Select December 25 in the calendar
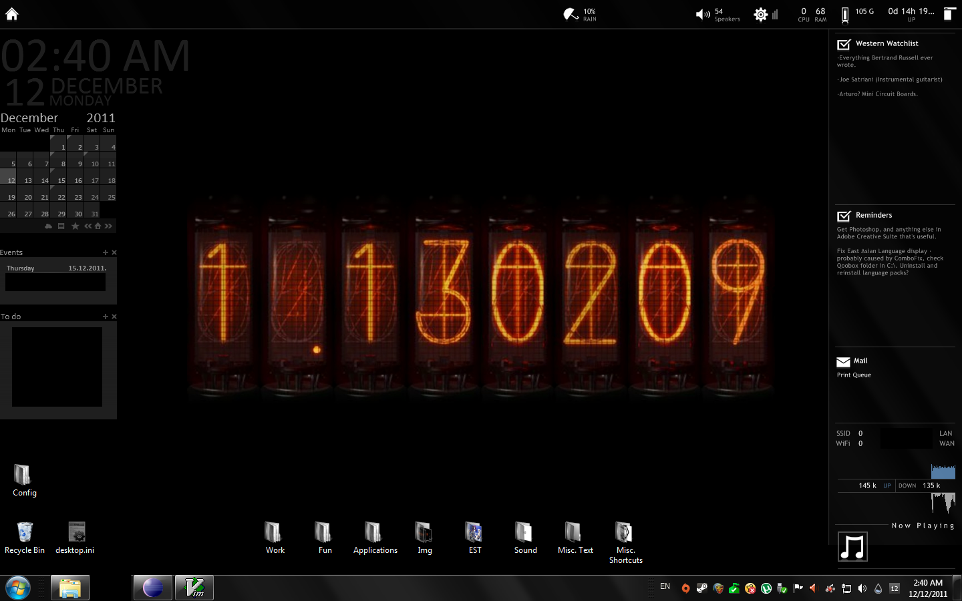The height and width of the screenshot is (601, 962). pos(109,194)
